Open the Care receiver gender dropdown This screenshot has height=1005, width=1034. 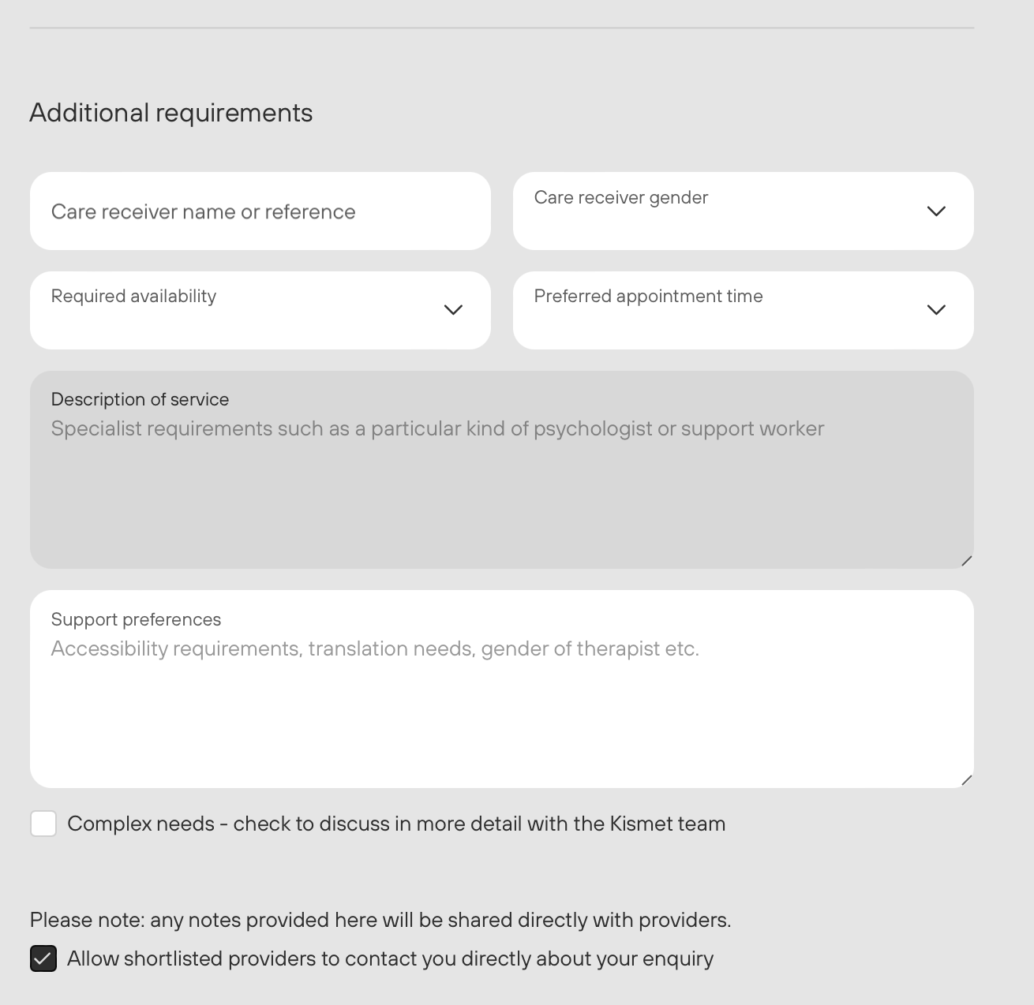pyautogui.click(x=744, y=211)
